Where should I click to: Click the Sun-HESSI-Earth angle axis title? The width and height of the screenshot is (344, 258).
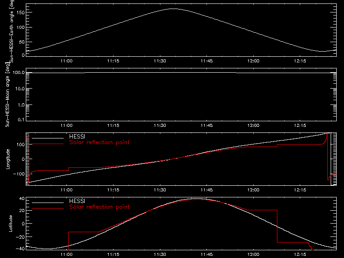pos(12,31)
